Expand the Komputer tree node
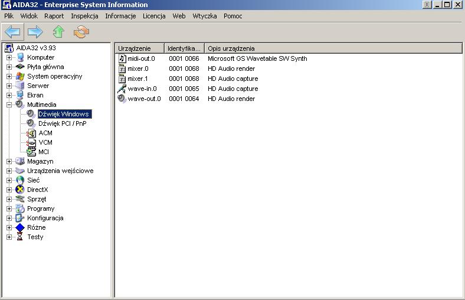Screen dimensions: 465x300 9,57
